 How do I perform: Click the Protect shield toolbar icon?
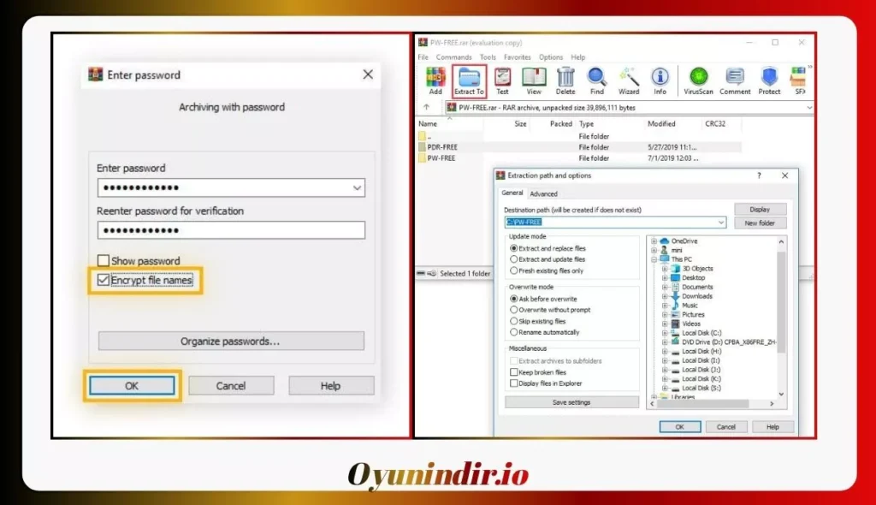(x=769, y=80)
